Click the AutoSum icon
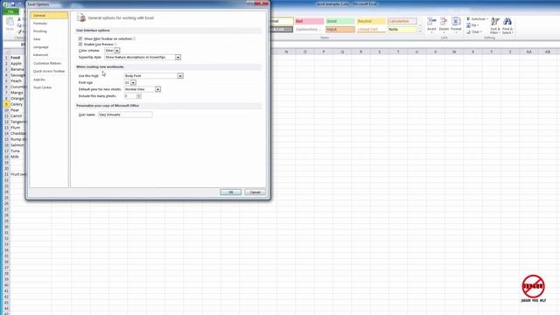The width and height of the screenshot is (560, 315). [x=468, y=19]
